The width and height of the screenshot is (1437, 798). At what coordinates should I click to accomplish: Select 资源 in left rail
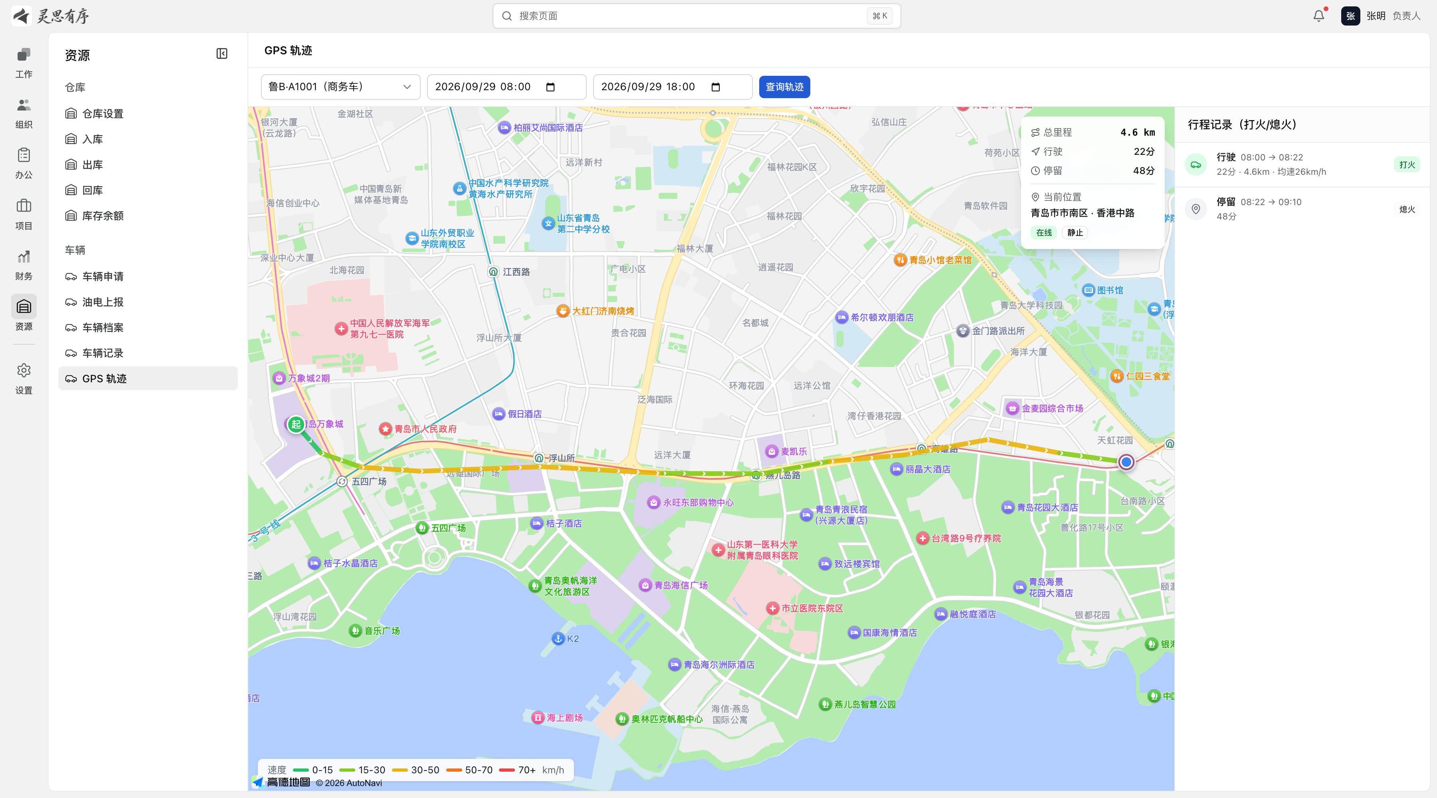(24, 314)
